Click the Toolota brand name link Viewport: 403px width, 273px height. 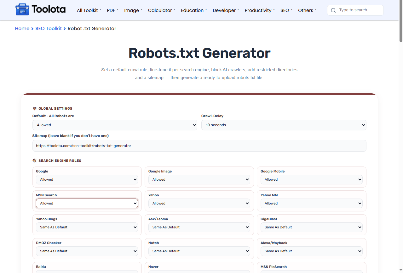pyautogui.click(x=49, y=9)
